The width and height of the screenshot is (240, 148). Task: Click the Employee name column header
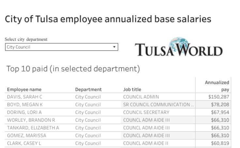24,89
